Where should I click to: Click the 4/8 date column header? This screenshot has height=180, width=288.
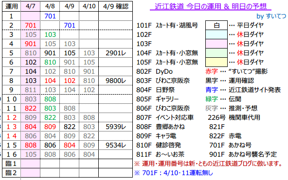point(50,6)
